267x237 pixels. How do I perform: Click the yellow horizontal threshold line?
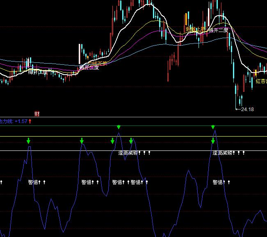(x=164, y=137)
